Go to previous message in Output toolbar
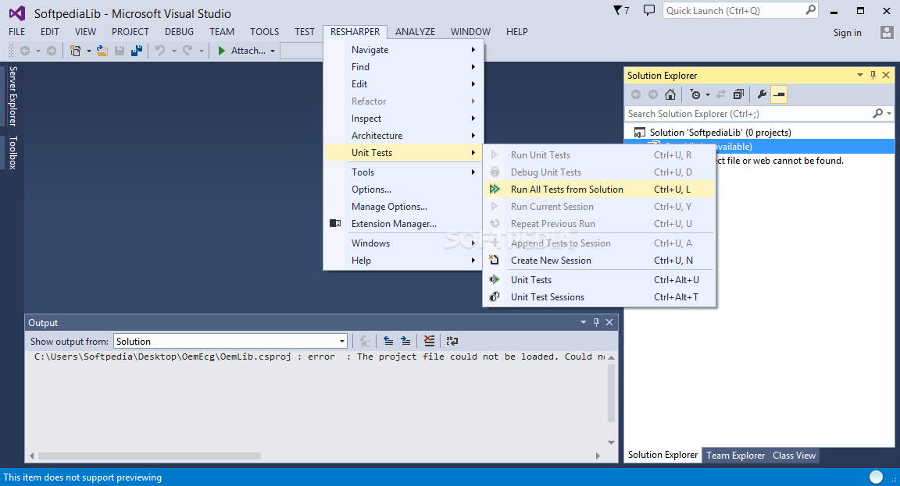The width and height of the screenshot is (900, 486). (x=388, y=341)
